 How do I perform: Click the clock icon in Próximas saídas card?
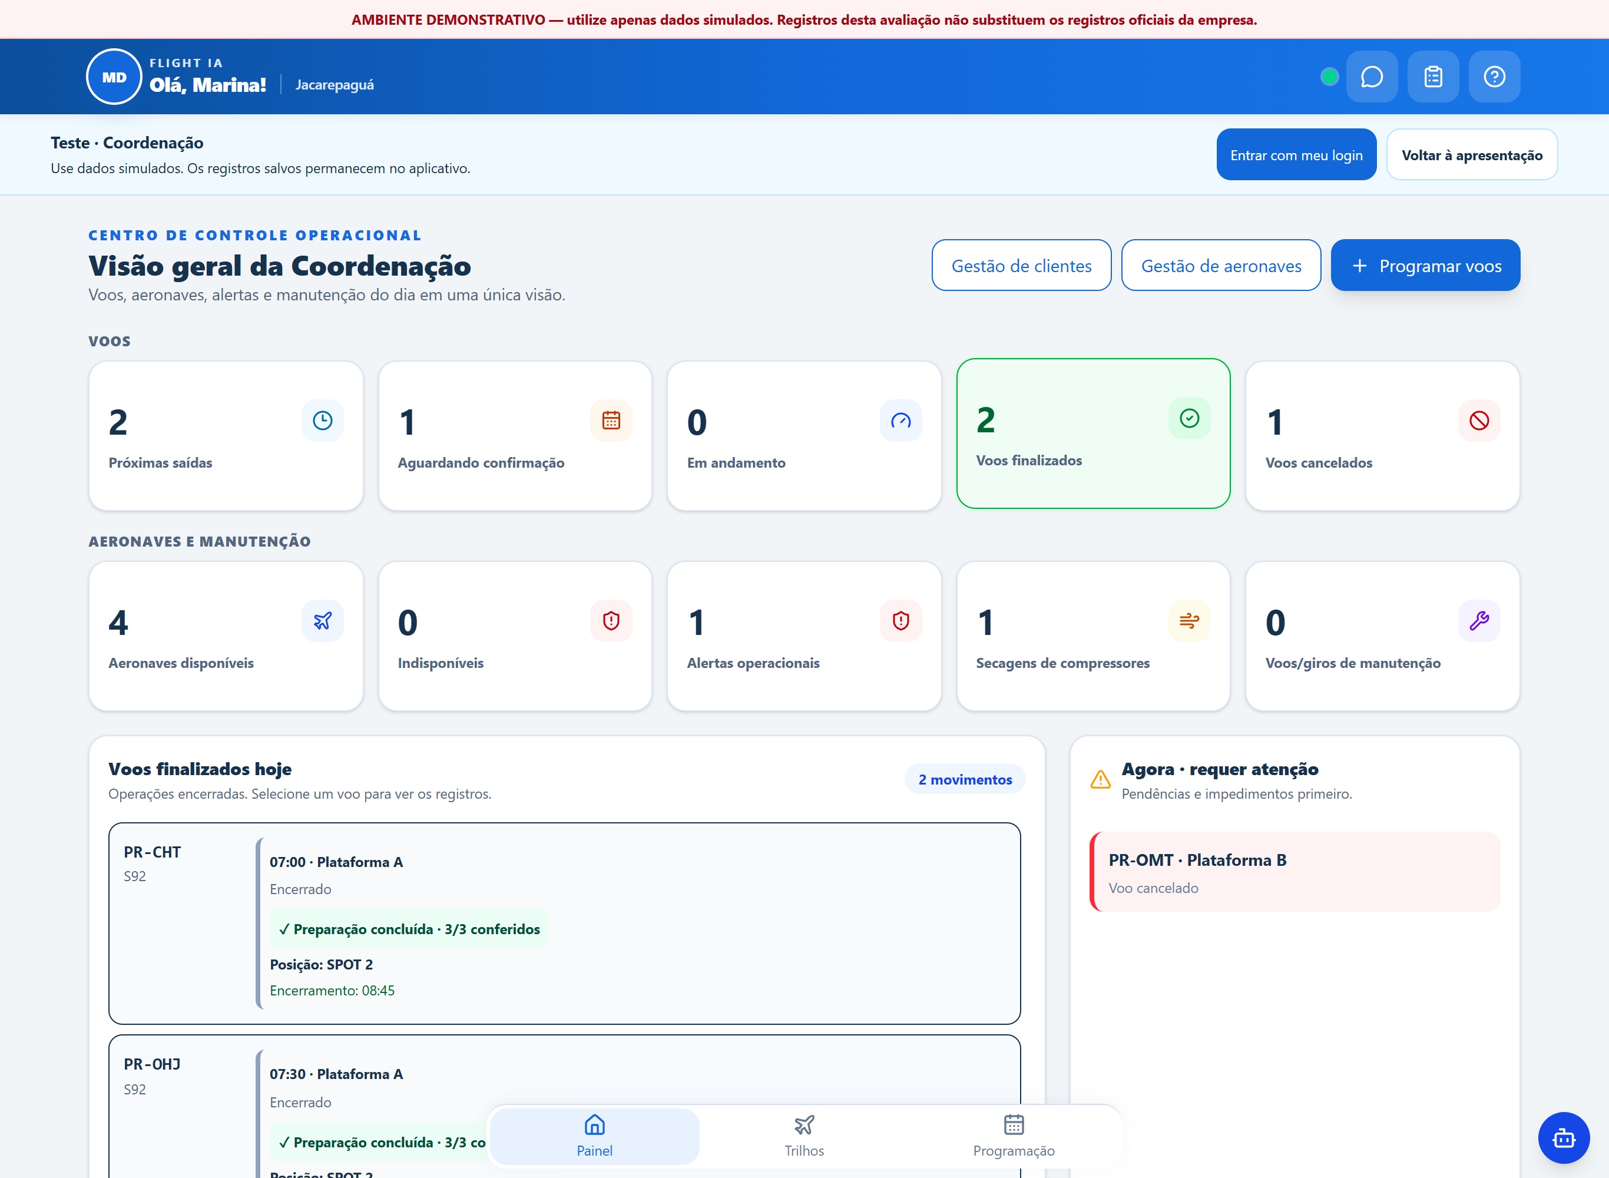click(x=322, y=421)
